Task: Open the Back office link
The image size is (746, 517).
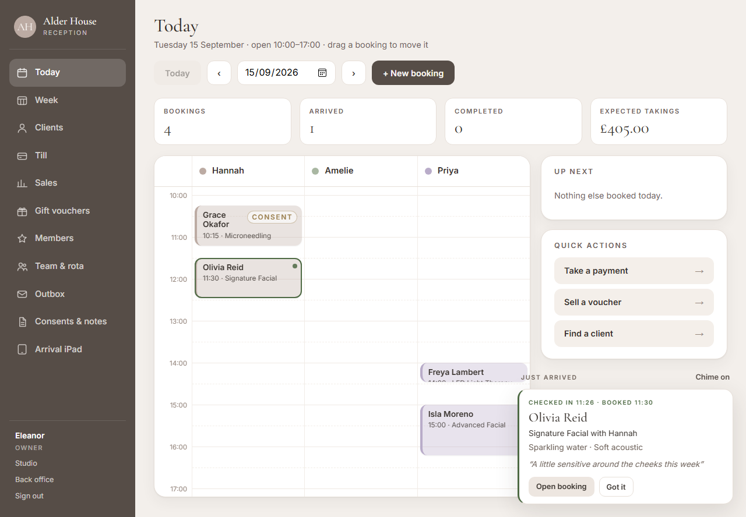Action: click(x=34, y=480)
